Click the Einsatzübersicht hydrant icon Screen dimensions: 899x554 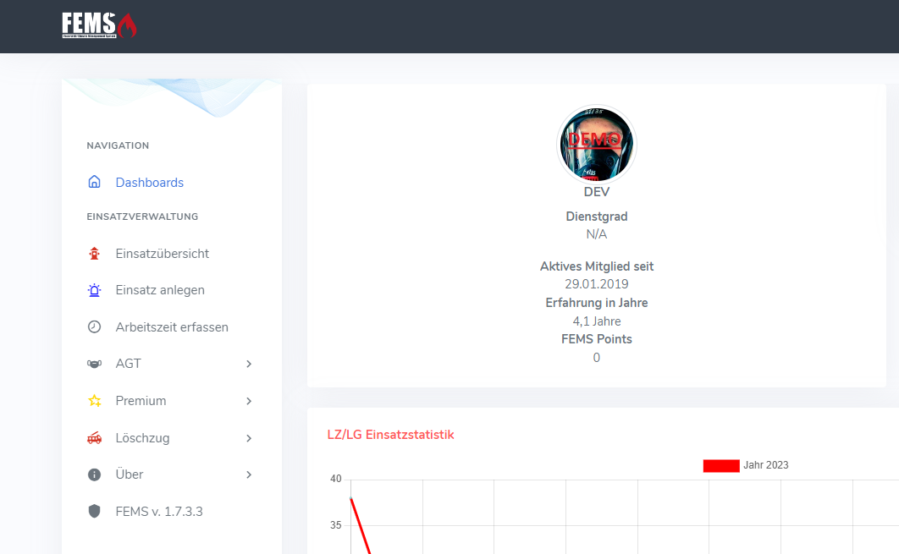point(94,253)
